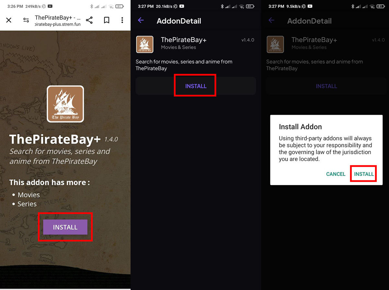This screenshot has width=389, height=290.
Task: Confirm INSTALL in the Install Addon dialog
Action: (364, 174)
